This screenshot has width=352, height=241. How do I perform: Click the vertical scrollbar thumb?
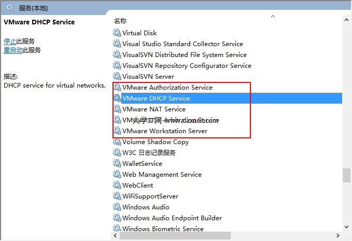tap(346, 175)
